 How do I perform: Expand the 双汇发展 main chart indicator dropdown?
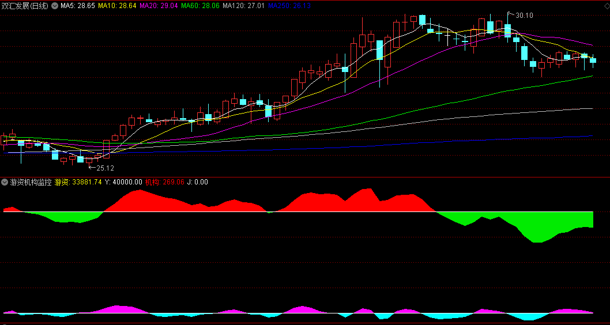click(x=54, y=6)
